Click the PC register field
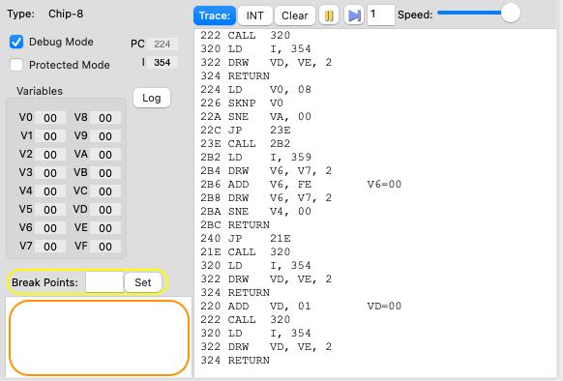563x381 pixels. pyautogui.click(x=163, y=44)
